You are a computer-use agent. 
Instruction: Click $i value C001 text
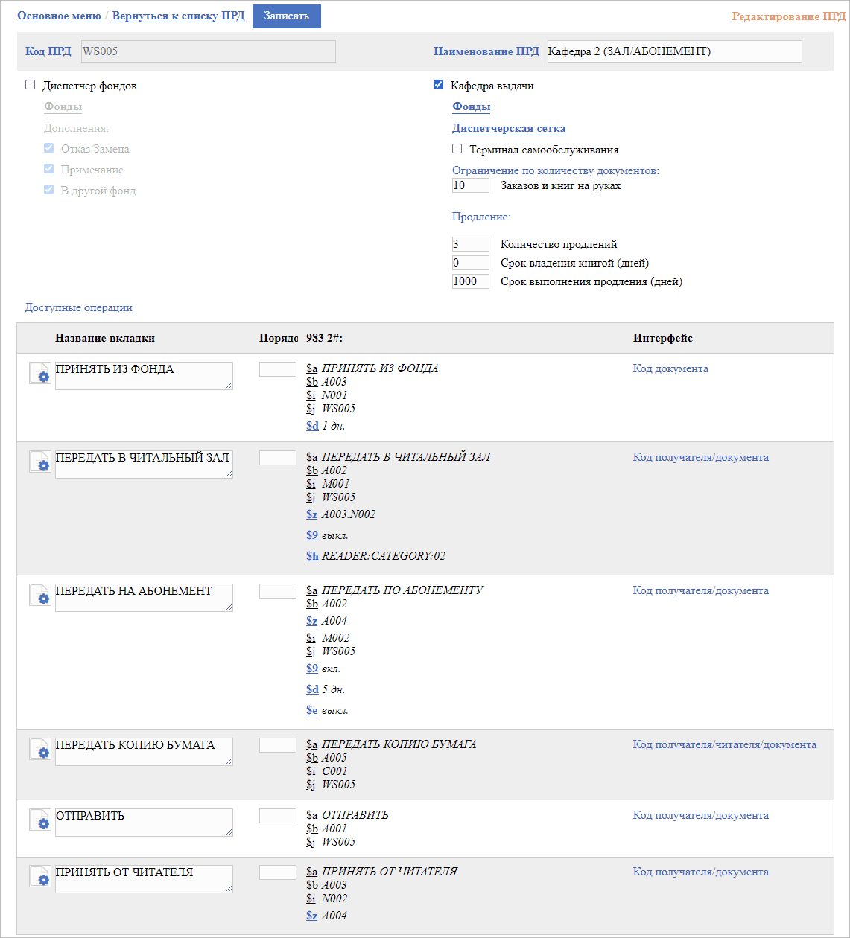tap(334, 771)
